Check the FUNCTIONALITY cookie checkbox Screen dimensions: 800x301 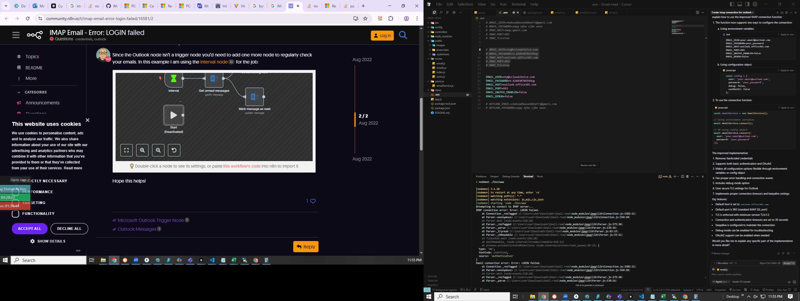(16, 214)
